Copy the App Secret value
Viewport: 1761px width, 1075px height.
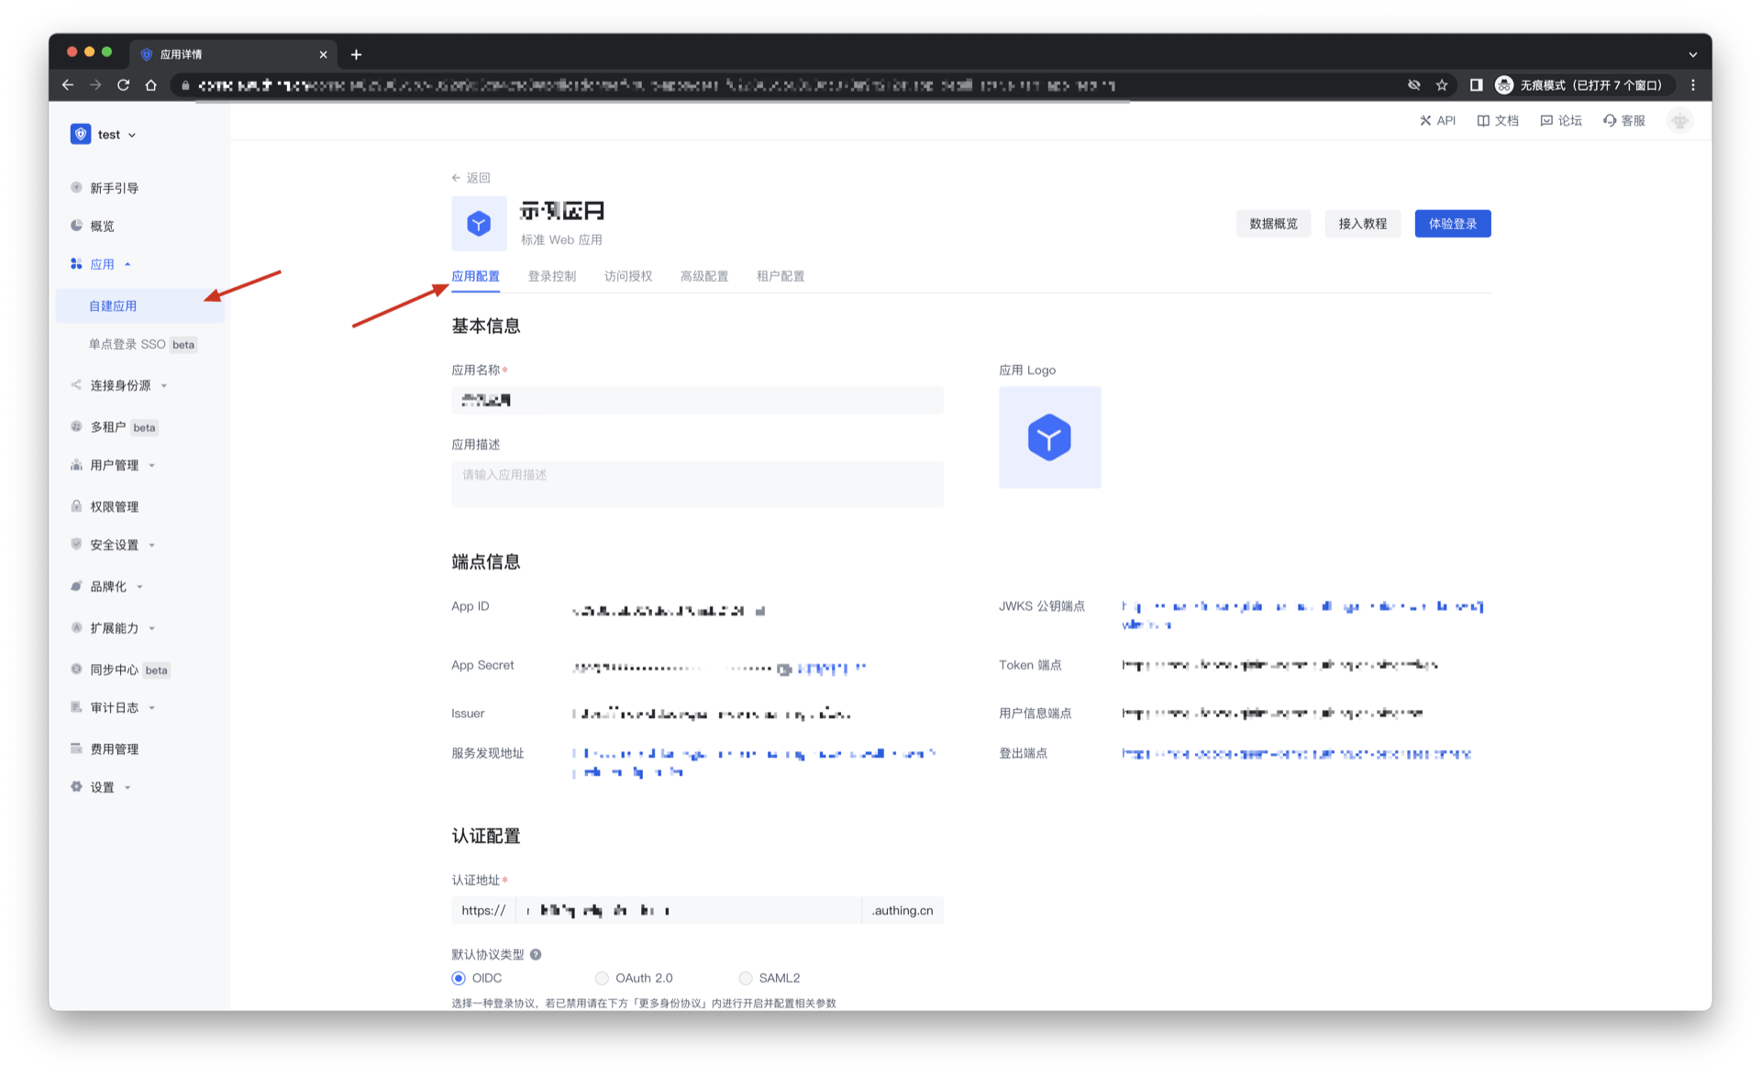click(784, 668)
